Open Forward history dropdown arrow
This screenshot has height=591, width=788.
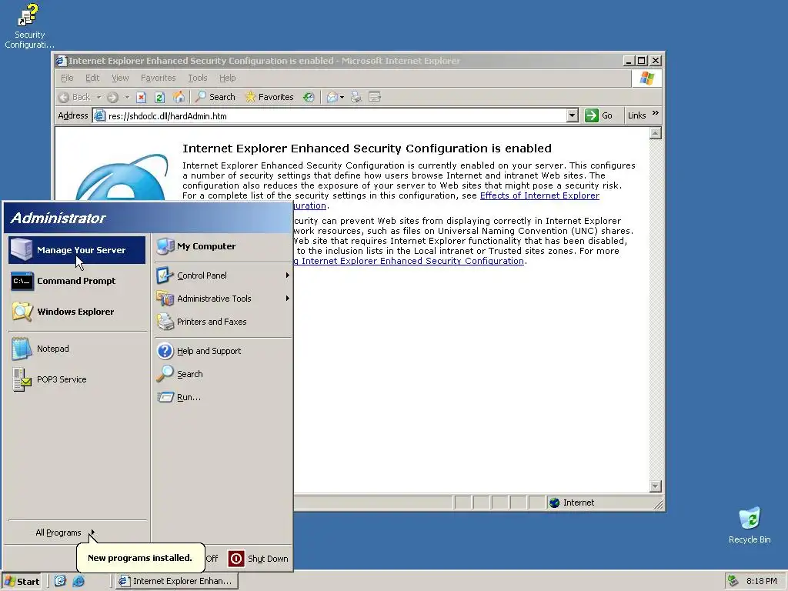click(127, 97)
